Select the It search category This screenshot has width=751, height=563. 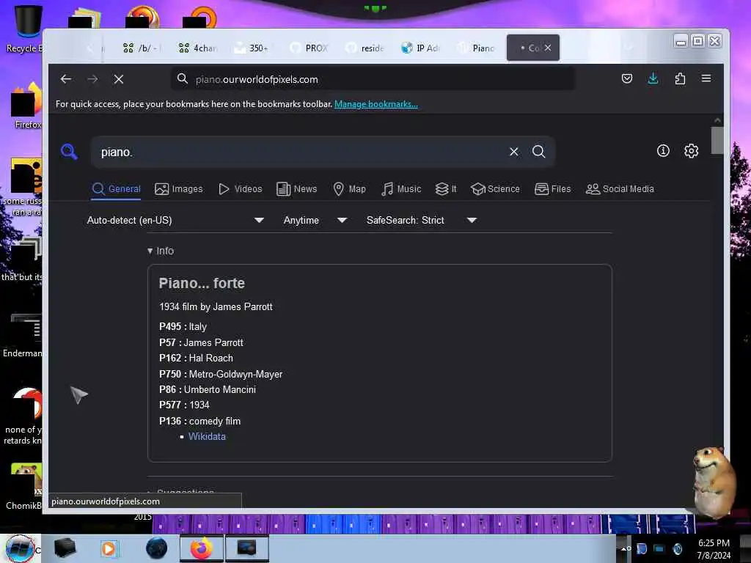pos(446,188)
